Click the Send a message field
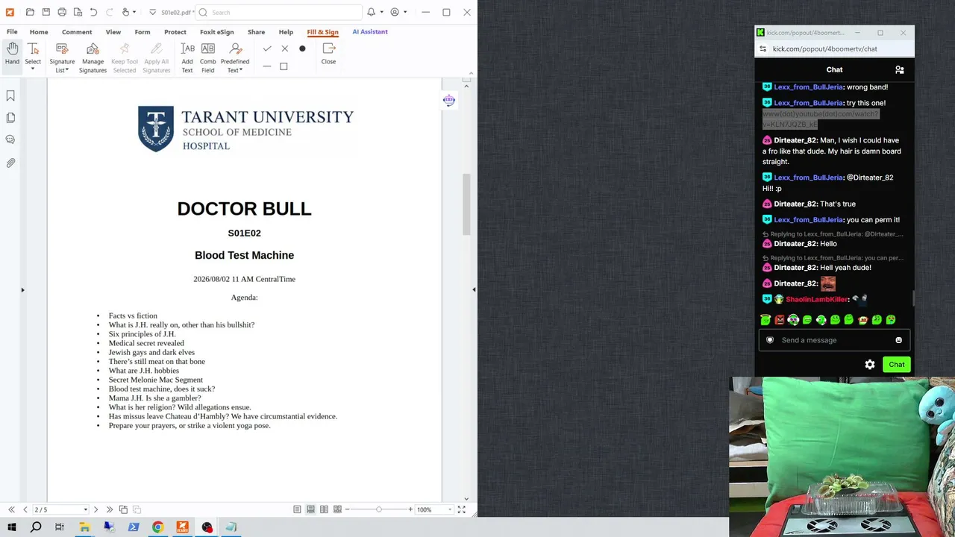 834,340
